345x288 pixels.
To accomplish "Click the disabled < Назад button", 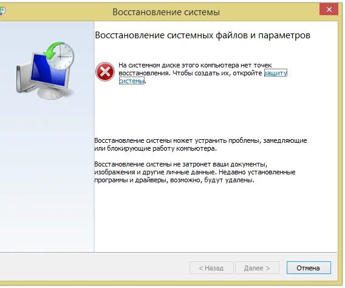I will click(x=211, y=268).
